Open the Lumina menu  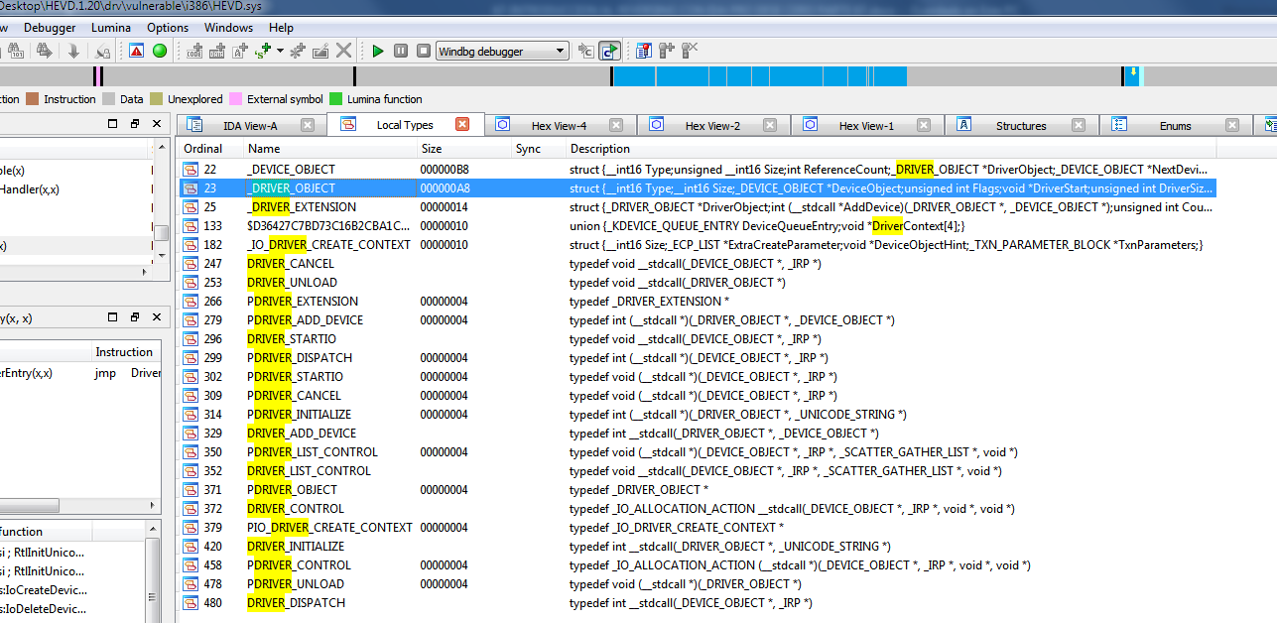coord(111,28)
